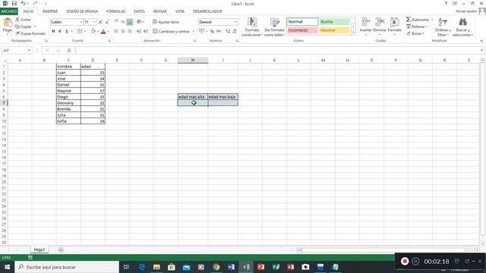Open text orientation options
Image resolution: width=486 pixels, height=273 pixels.
pos(140,22)
